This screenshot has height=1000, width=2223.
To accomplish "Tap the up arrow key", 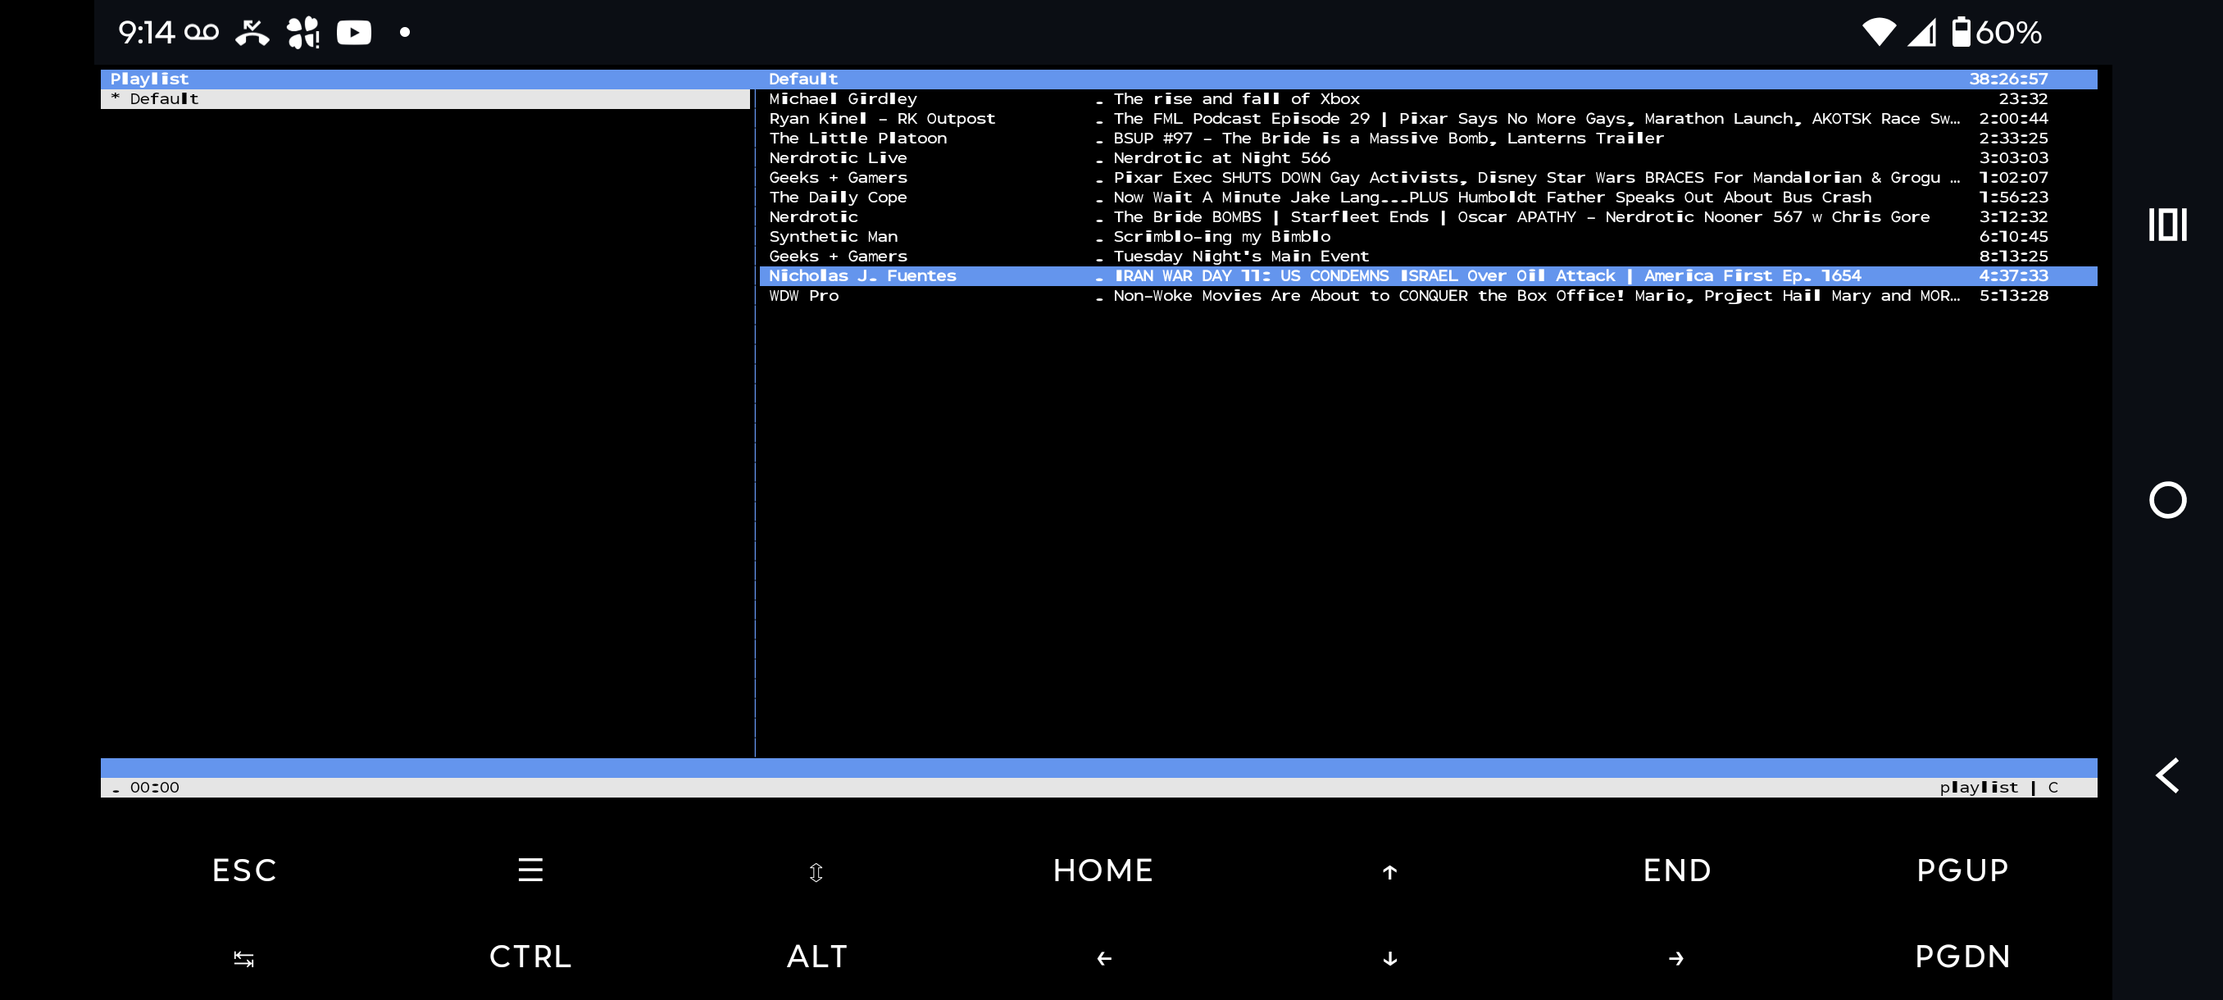I will tap(1389, 871).
